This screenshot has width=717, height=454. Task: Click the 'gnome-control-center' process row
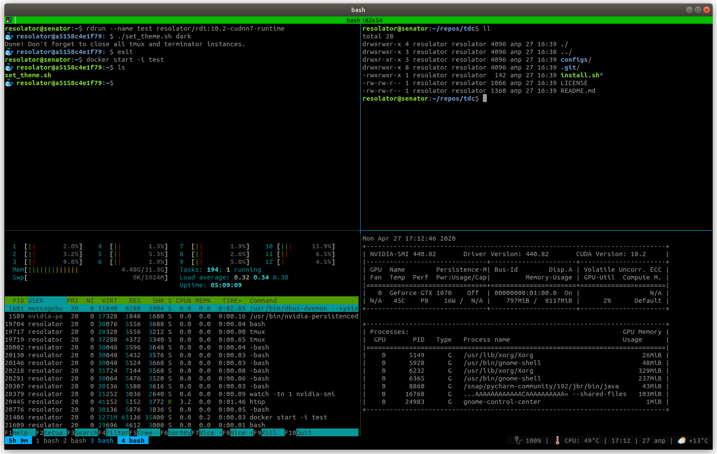[x=515, y=402]
